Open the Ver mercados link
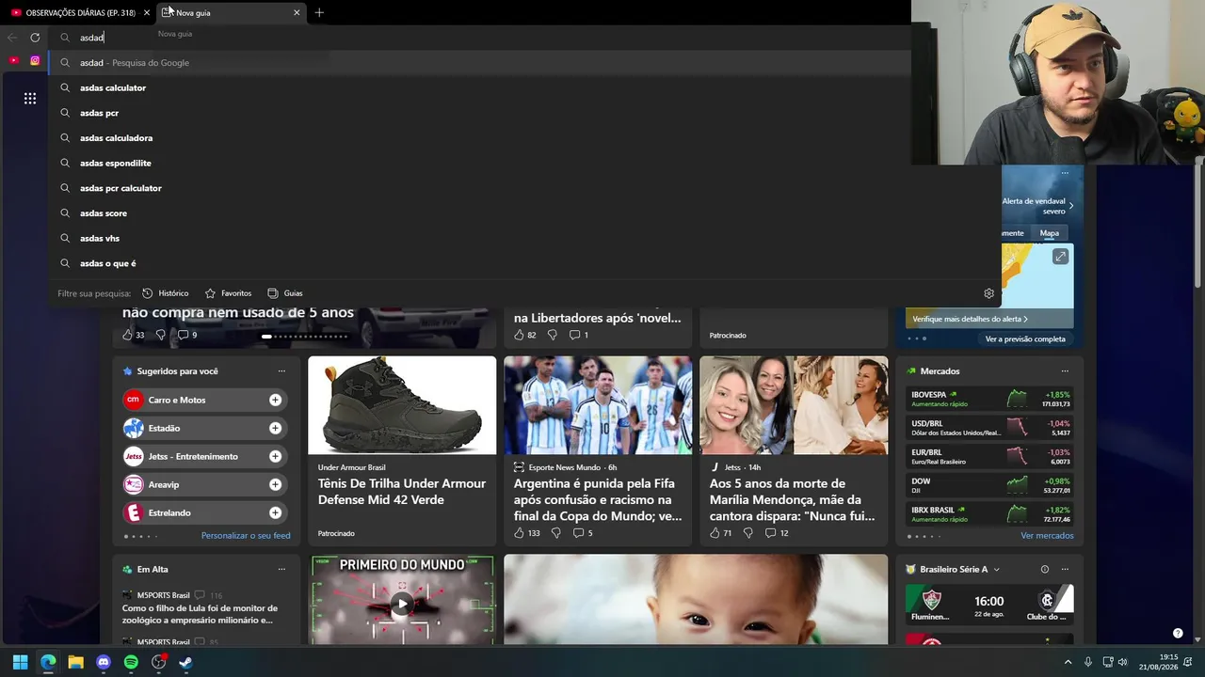 click(x=1047, y=536)
